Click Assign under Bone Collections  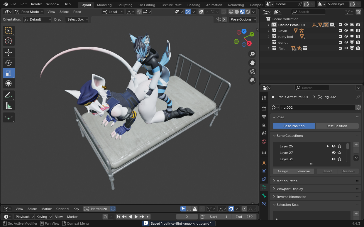point(283,171)
